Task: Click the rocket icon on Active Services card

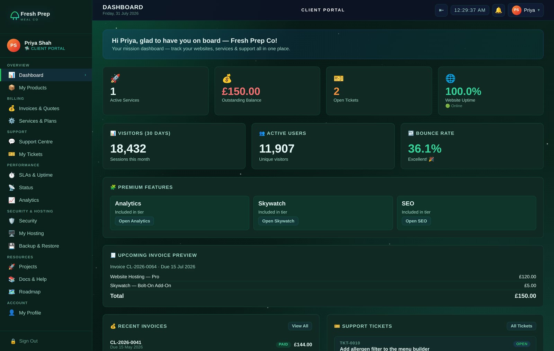Action: pos(115,78)
